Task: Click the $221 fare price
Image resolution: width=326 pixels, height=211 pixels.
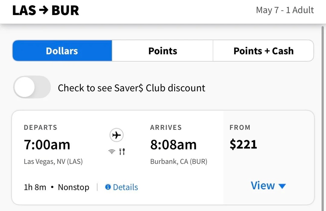Action: pos(243,144)
